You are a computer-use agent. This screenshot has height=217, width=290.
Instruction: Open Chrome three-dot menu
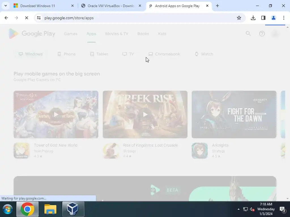coord(283,18)
